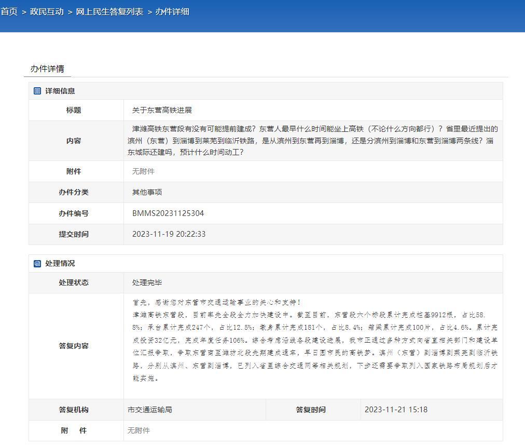
Task: Click the 答复内容 row label
Action: click(x=74, y=346)
